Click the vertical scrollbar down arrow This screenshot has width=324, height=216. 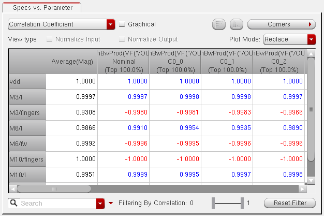pos(311,180)
